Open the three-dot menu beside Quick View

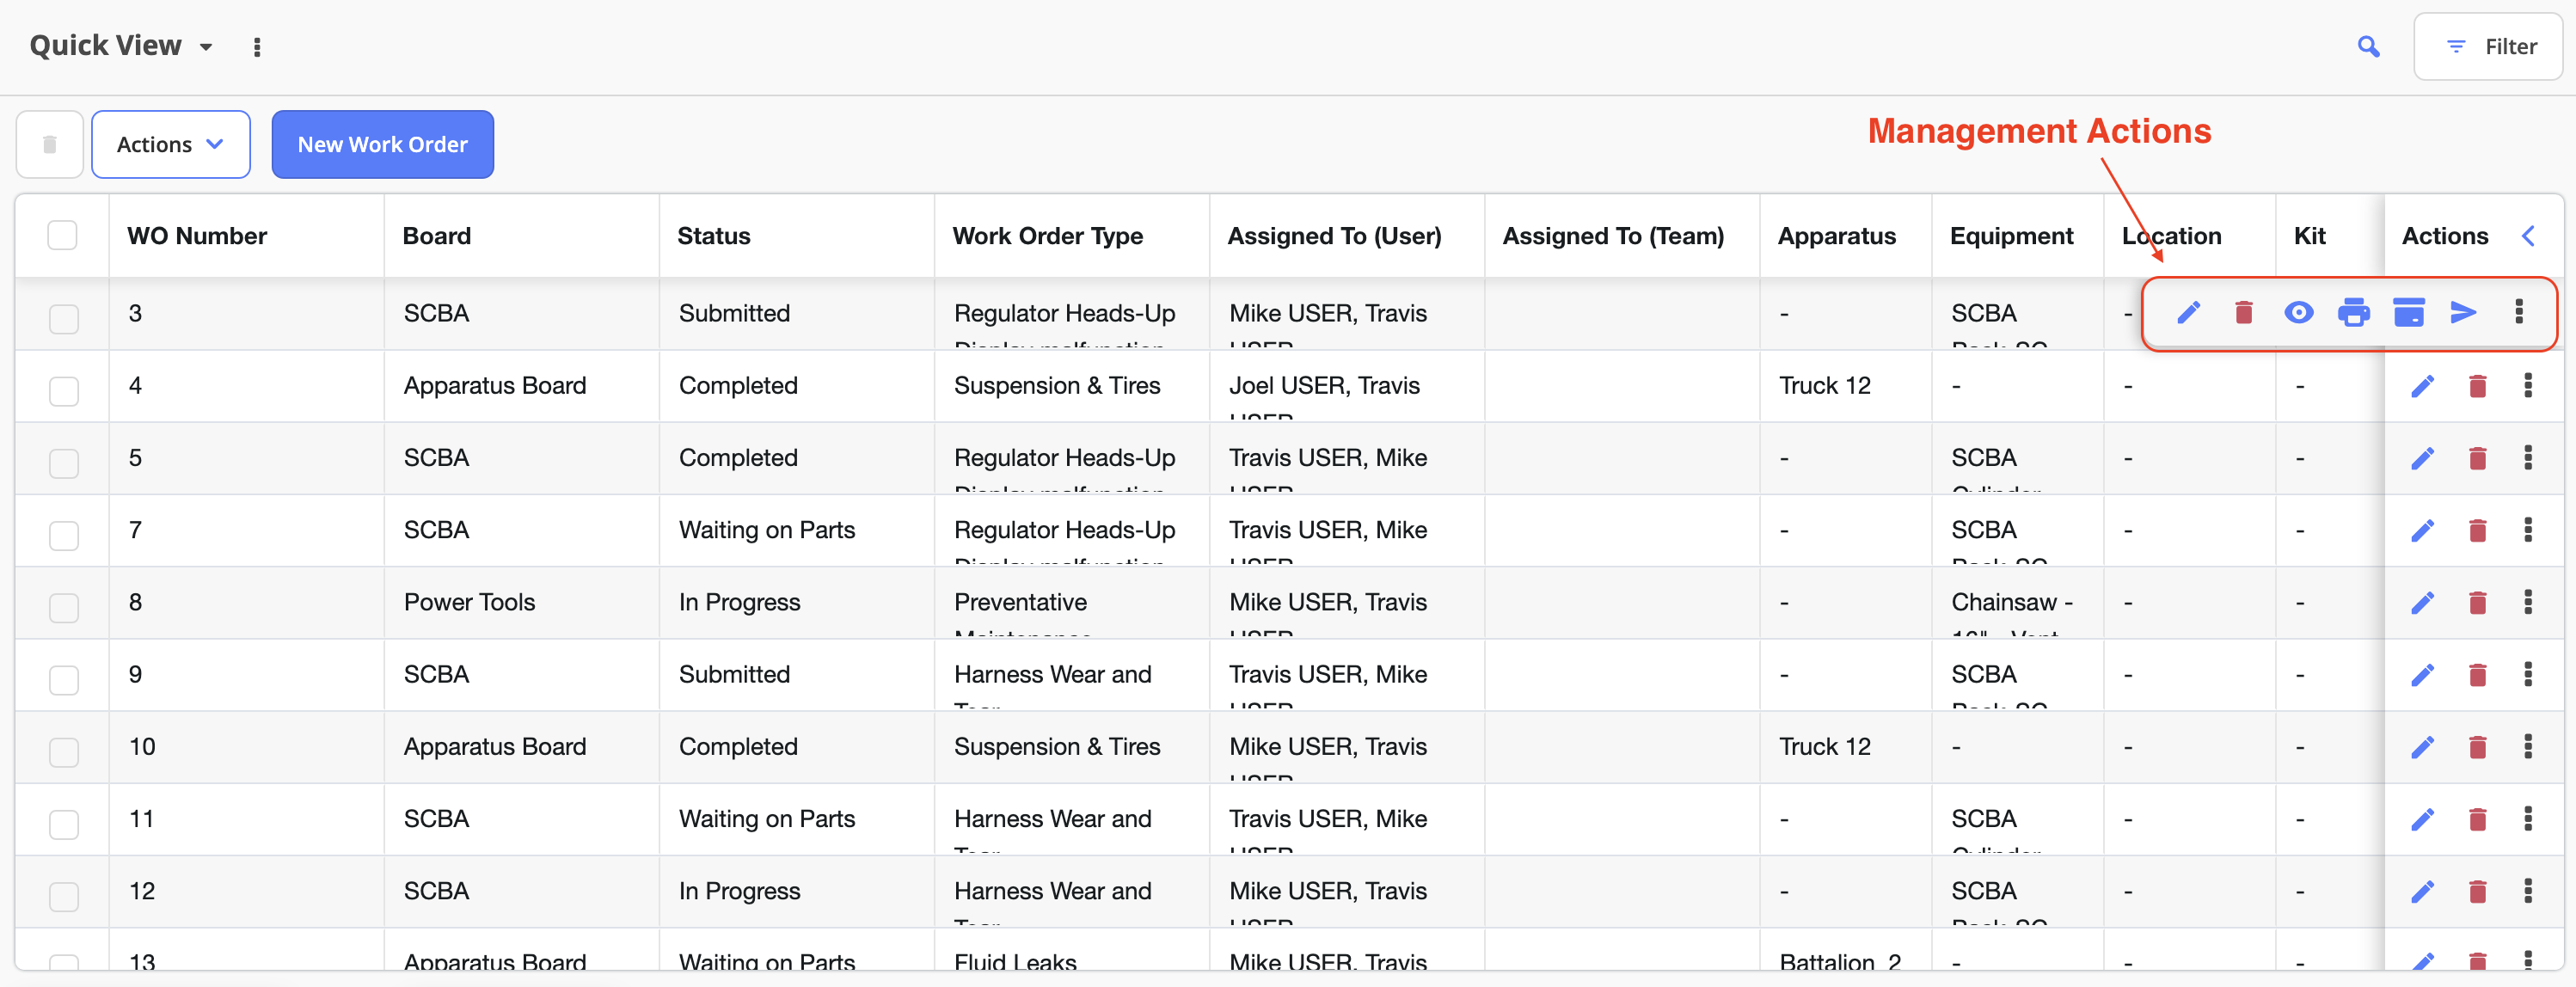[257, 47]
